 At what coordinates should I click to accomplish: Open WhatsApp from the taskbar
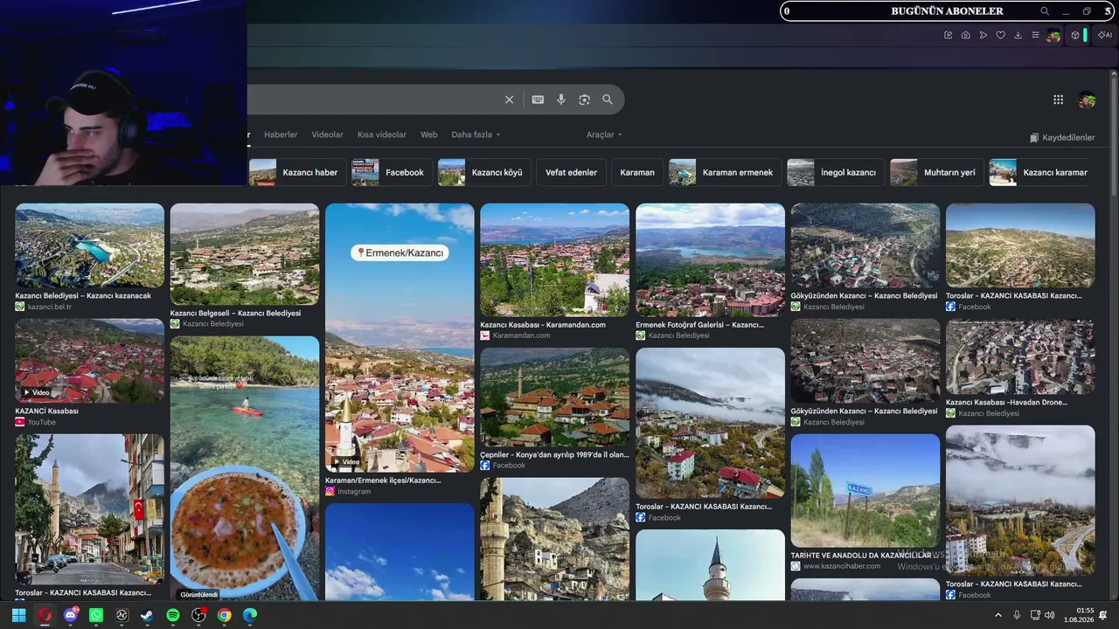(96, 615)
